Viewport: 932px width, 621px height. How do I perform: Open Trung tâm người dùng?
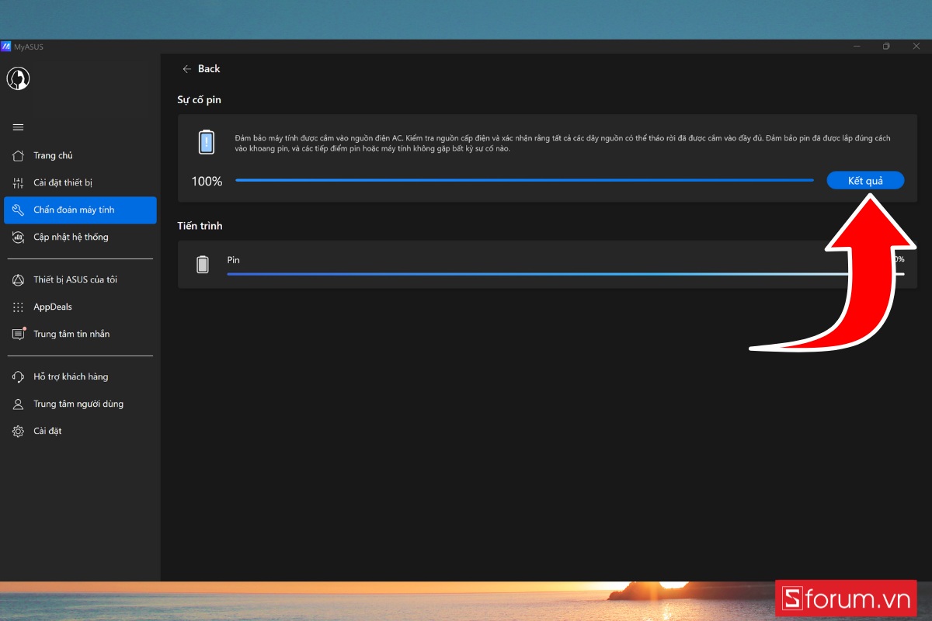pyautogui.click(x=80, y=404)
